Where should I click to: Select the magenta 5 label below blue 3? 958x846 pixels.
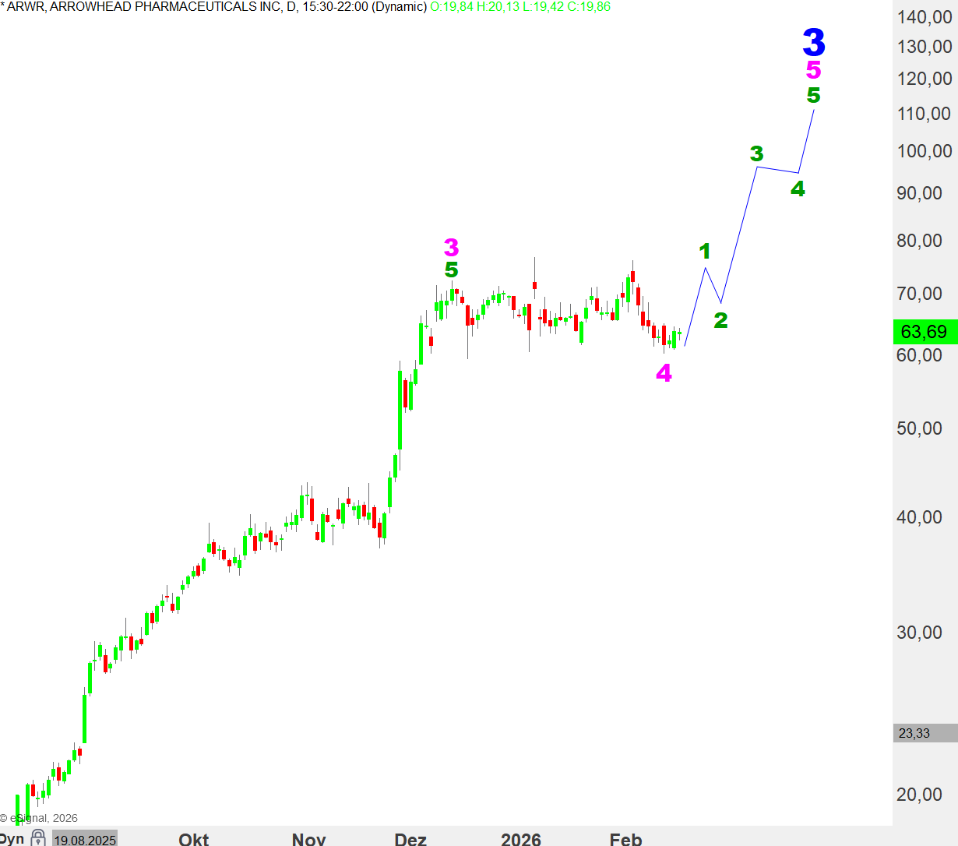pyautogui.click(x=813, y=70)
